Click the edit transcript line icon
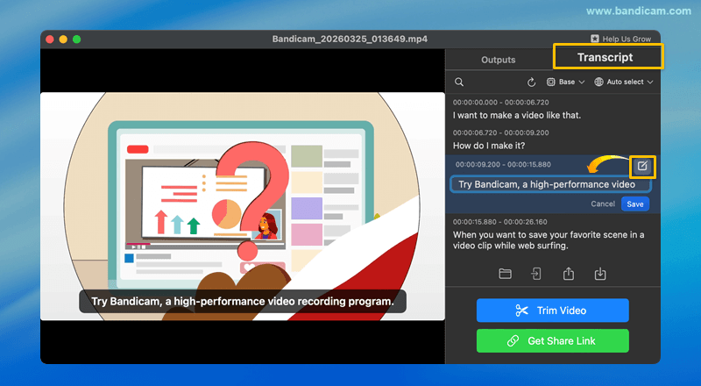 642,166
